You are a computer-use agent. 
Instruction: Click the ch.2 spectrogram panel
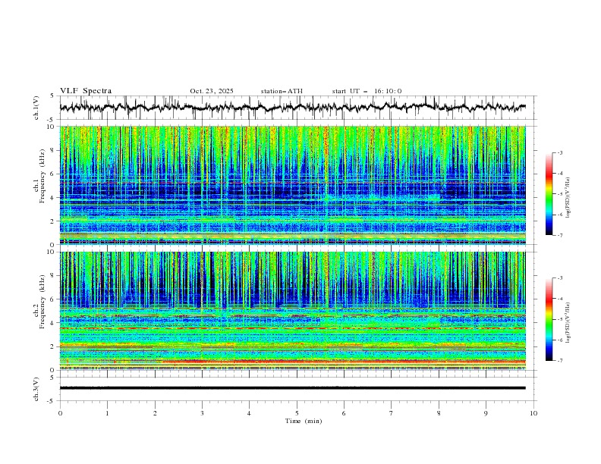pos(293,311)
